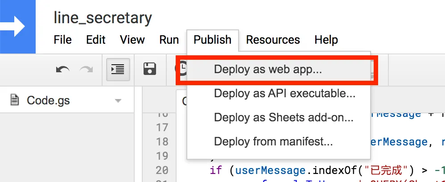Image resolution: width=445 pixels, height=182 pixels.
Task: Close the Publish menu
Action: [x=213, y=40]
